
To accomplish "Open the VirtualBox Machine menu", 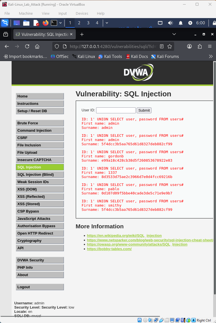I will [26, 13].
